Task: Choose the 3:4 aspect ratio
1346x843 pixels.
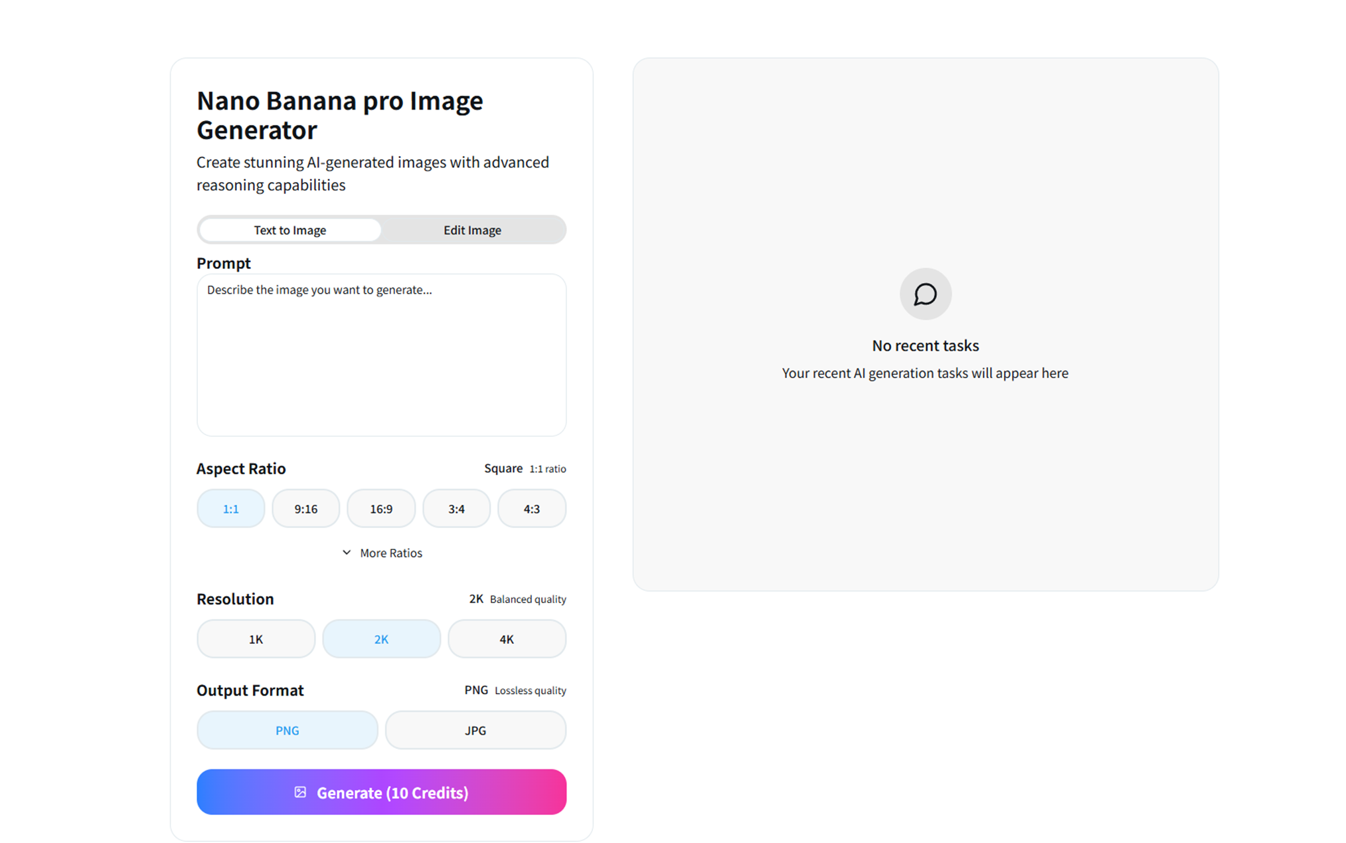Action: click(x=456, y=508)
